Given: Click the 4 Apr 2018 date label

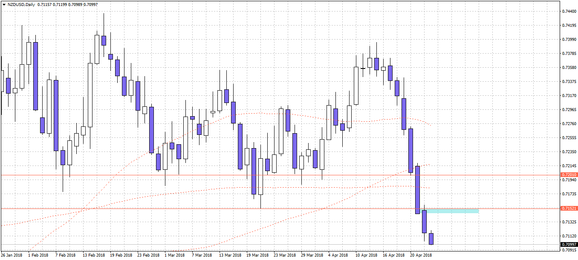Looking at the screenshot, I should click(x=338, y=255).
